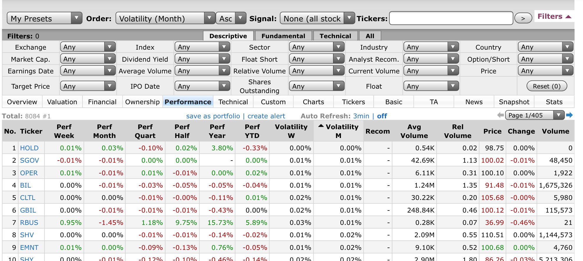Image resolution: width=583 pixels, height=261 pixels.
Task: Turn auto refresh off
Action: tap(382, 116)
